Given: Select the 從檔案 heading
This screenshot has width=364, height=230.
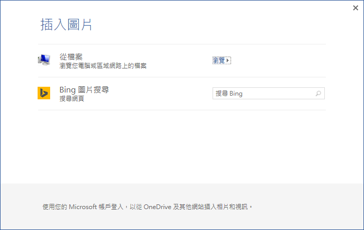Looking at the screenshot, I should click(x=71, y=56).
